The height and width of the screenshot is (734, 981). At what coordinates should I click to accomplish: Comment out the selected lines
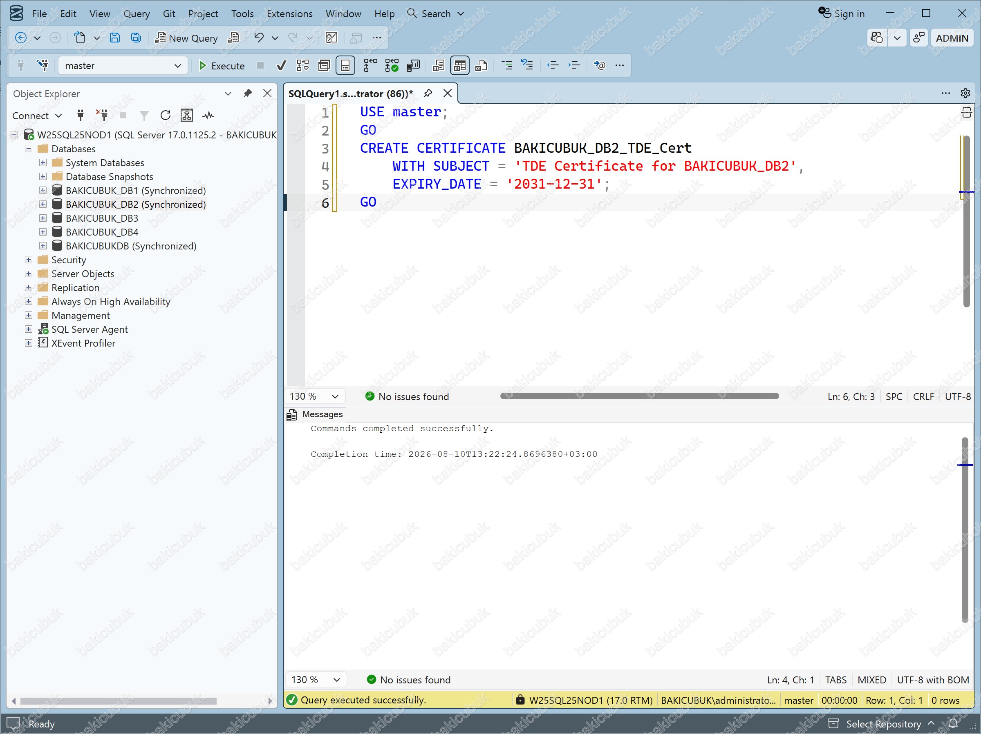point(506,66)
